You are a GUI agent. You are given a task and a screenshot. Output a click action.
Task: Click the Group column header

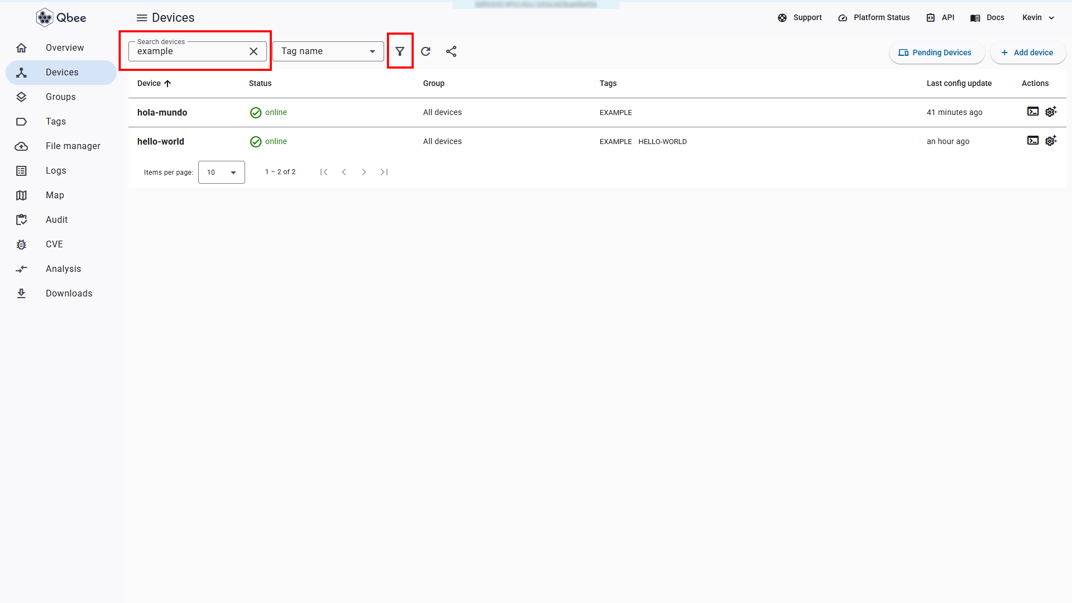coord(434,84)
